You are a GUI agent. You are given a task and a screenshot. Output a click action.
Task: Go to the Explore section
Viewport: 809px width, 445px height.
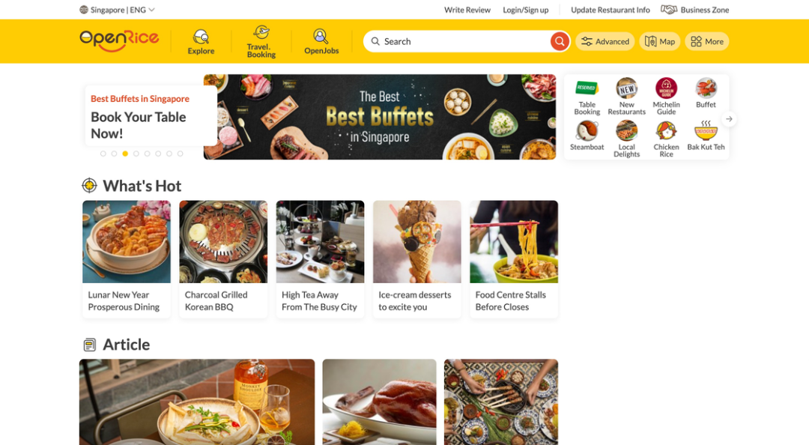(201, 41)
